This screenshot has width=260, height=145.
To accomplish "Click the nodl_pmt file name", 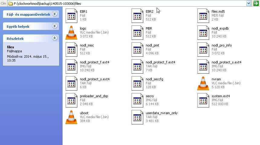I will tap(152, 45).
